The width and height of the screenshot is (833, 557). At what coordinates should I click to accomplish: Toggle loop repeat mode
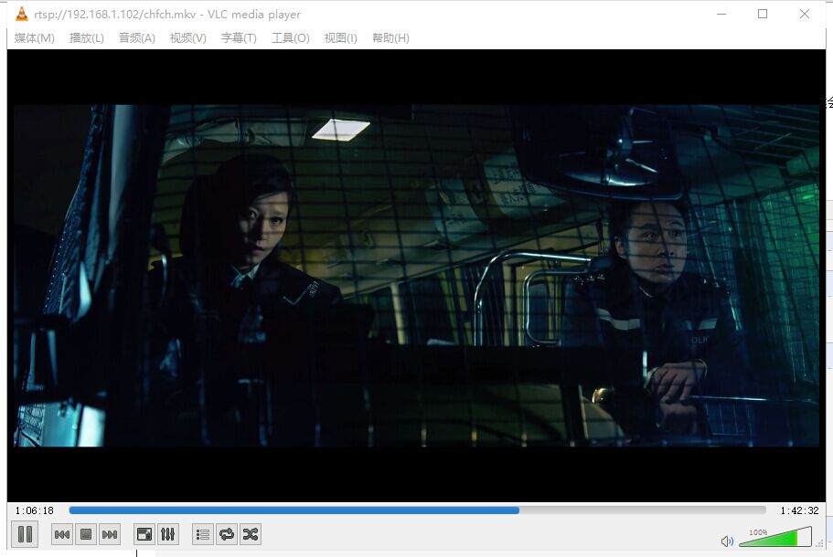[227, 534]
